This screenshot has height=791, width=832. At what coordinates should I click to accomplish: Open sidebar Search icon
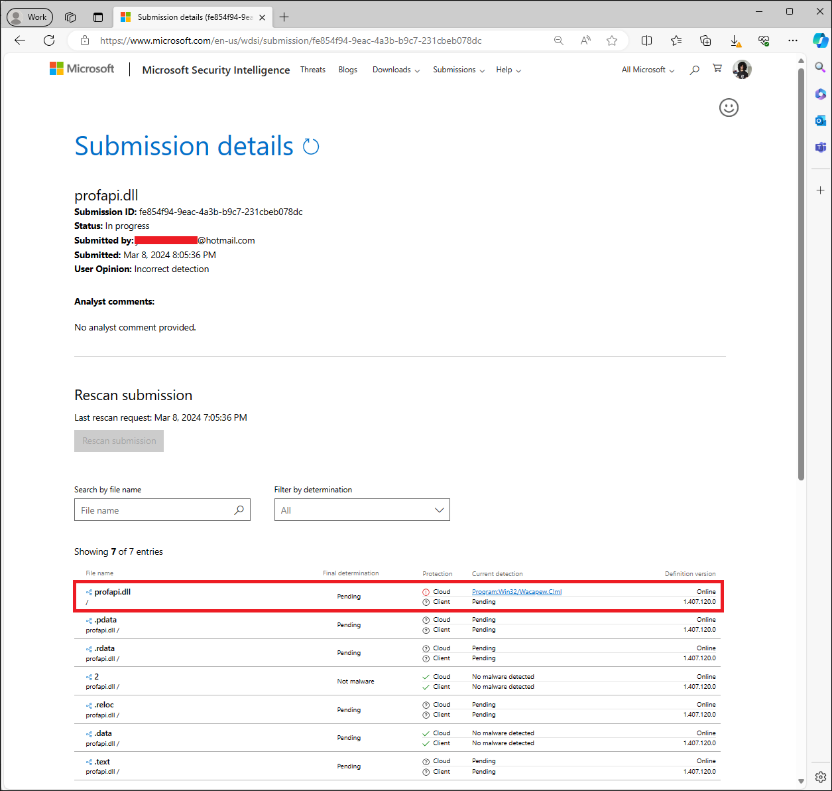click(820, 67)
